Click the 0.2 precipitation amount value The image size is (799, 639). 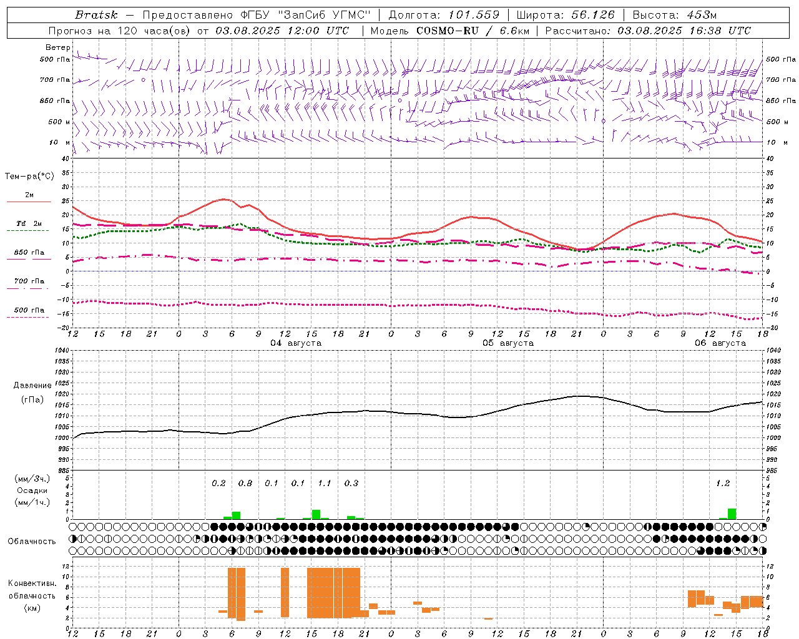pyautogui.click(x=218, y=483)
